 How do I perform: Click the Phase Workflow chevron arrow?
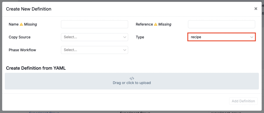click(x=125, y=50)
